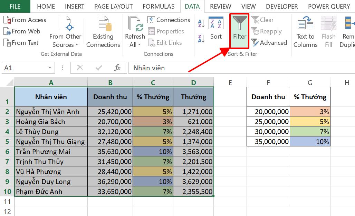
Task: Expand the Refresh All dropdown arrow
Action: (139, 45)
